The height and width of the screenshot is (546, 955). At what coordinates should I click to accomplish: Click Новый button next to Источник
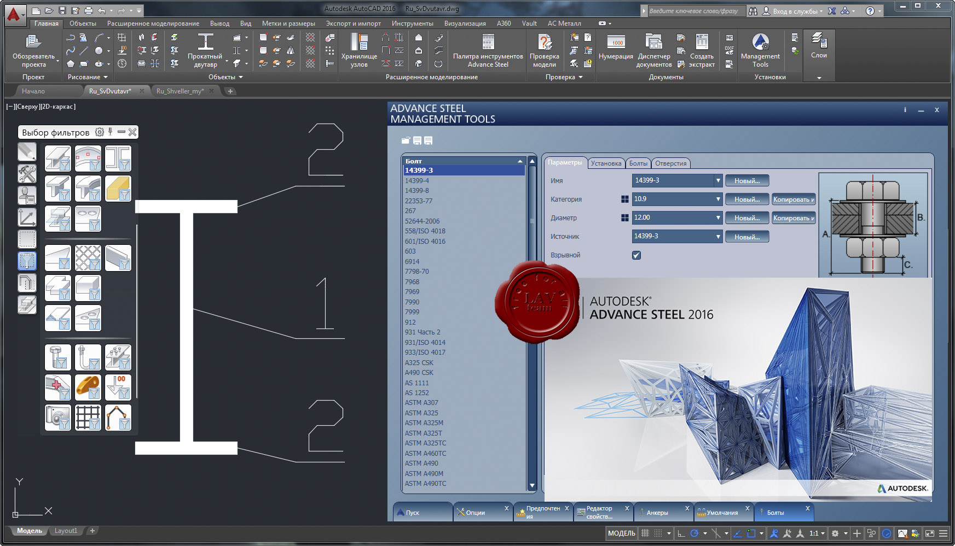(747, 237)
